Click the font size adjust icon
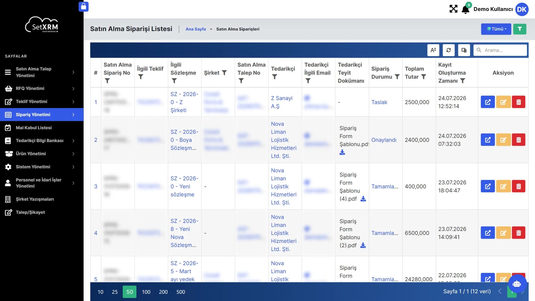 (x=433, y=50)
